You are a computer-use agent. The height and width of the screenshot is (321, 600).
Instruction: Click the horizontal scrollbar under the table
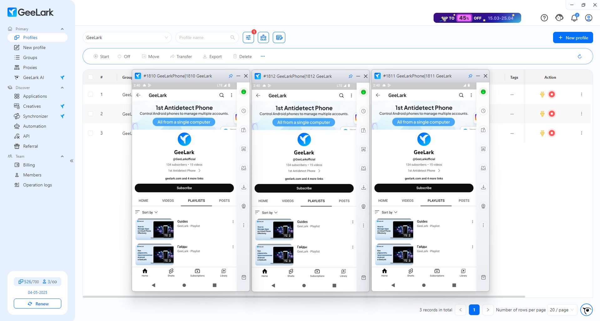click(304, 297)
